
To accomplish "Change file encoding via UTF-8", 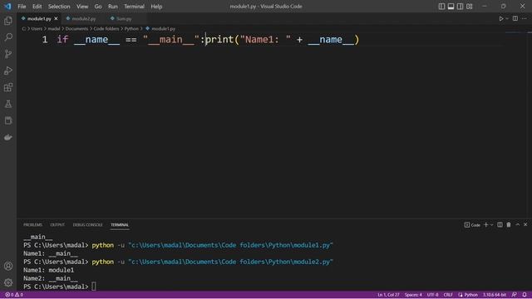I will click(x=432, y=295).
